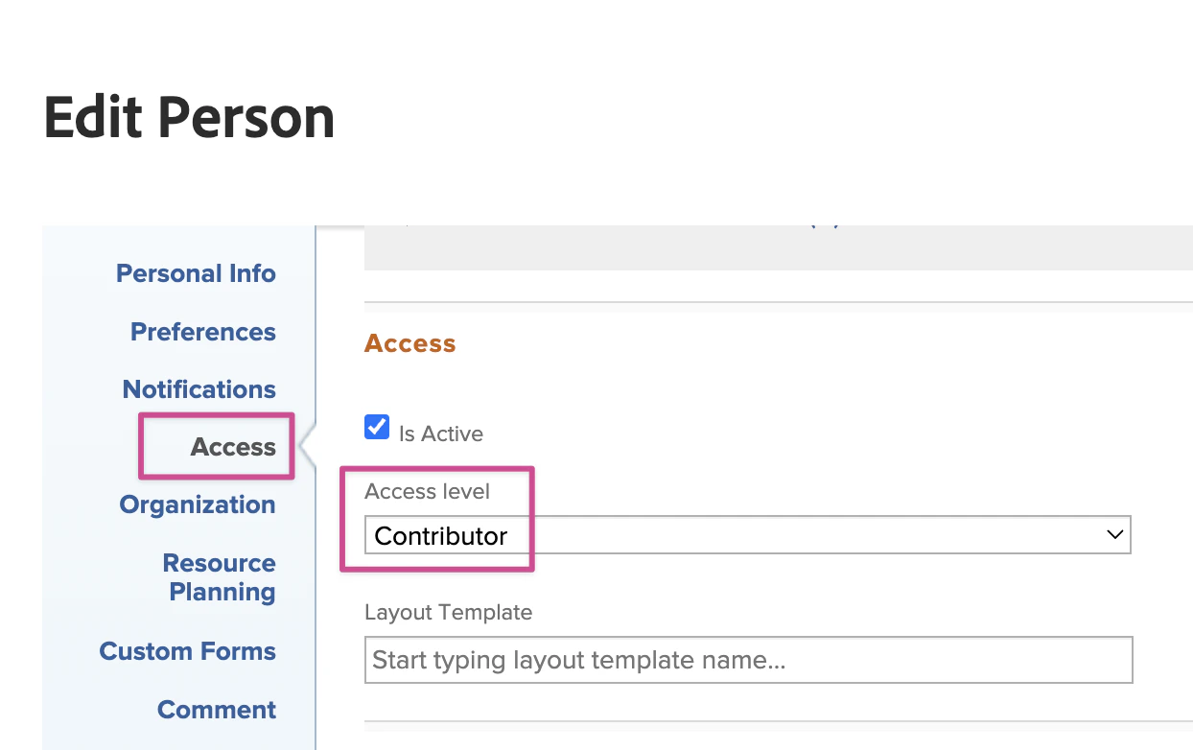Click the highlighted Access sidebar entry

pyautogui.click(x=233, y=446)
